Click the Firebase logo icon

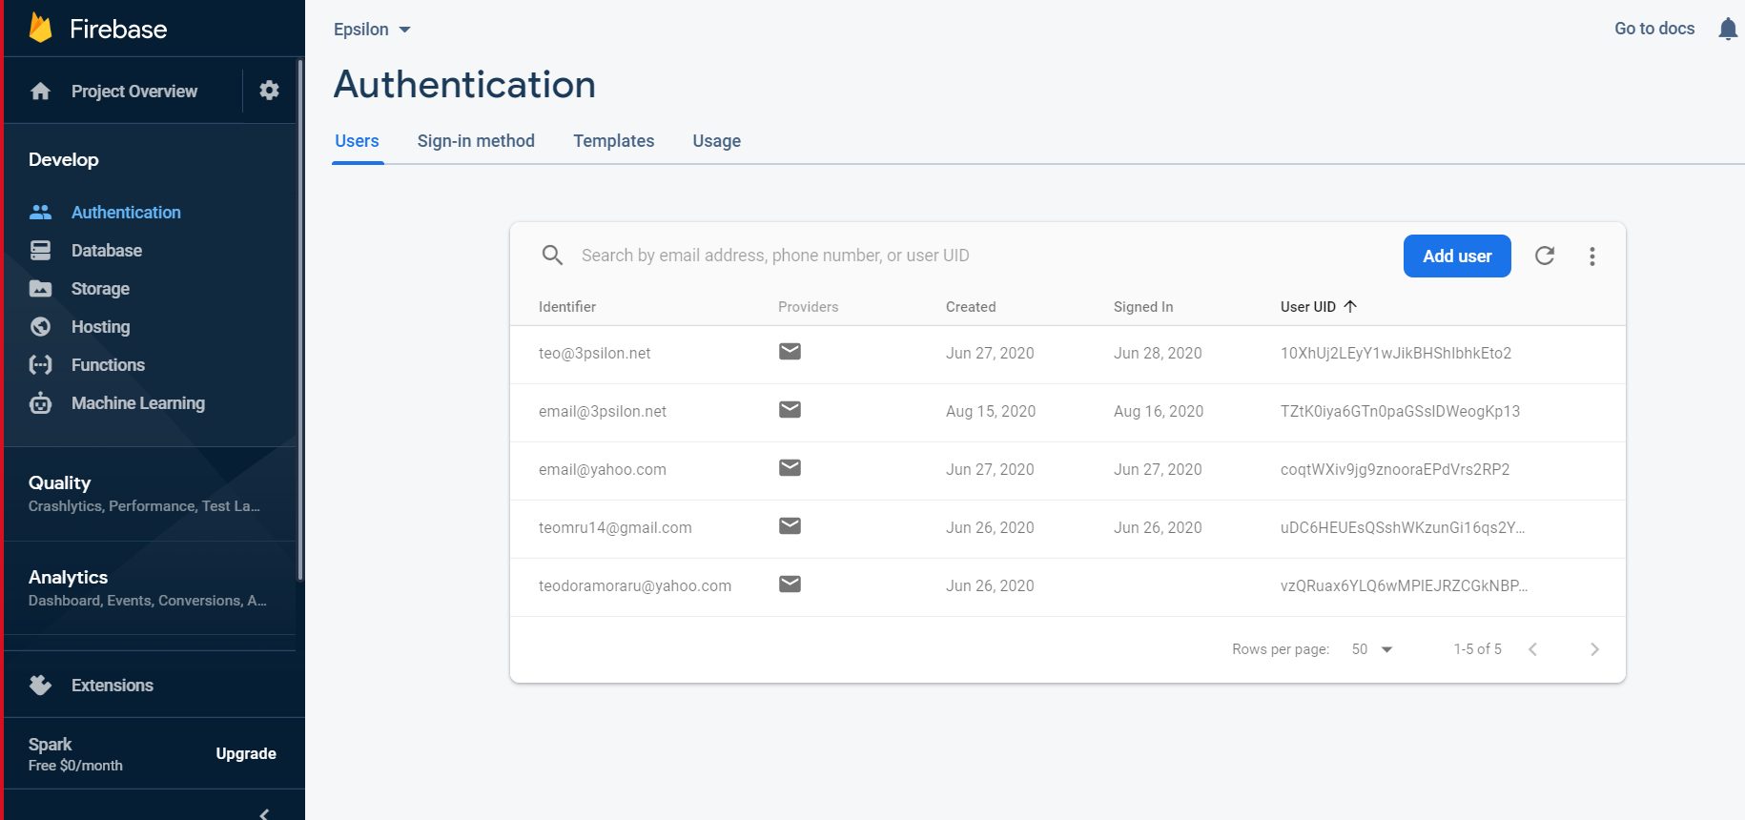point(40,29)
